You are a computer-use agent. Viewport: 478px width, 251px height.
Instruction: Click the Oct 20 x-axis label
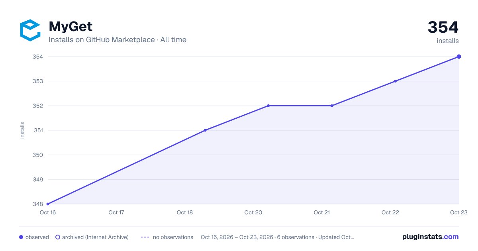pos(253,212)
